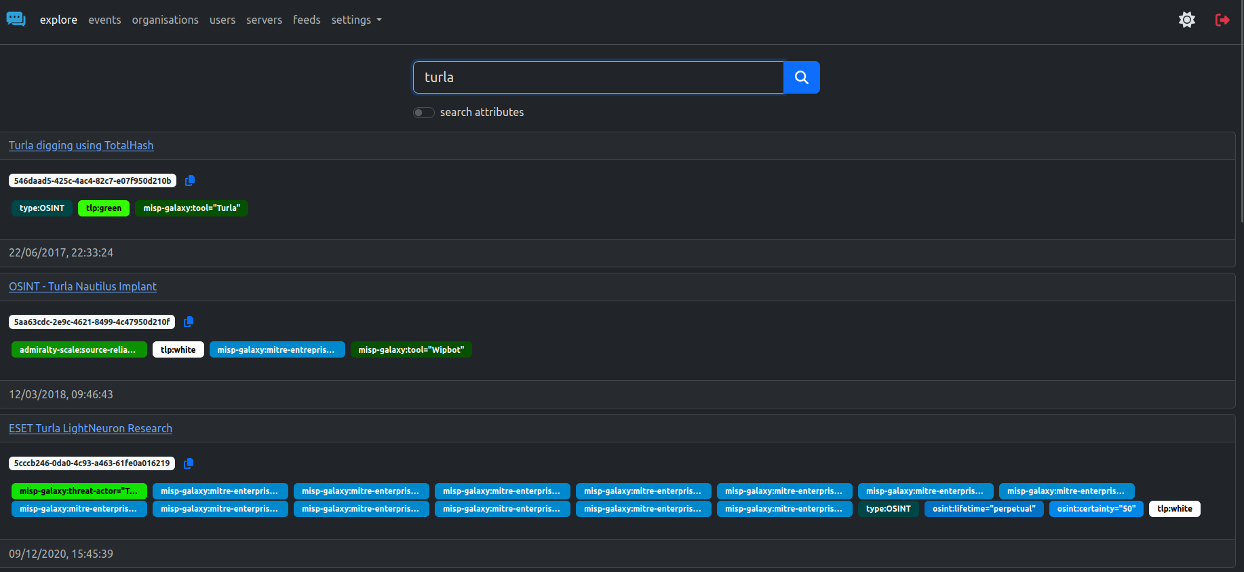Click the osint:lifetime="perpetual" tag
The image size is (1244, 572).
click(x=984, y=509)
